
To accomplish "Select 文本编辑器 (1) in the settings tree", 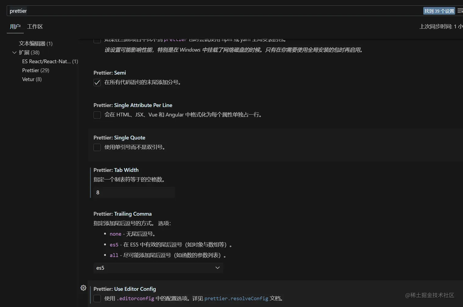I will point(36,43).
